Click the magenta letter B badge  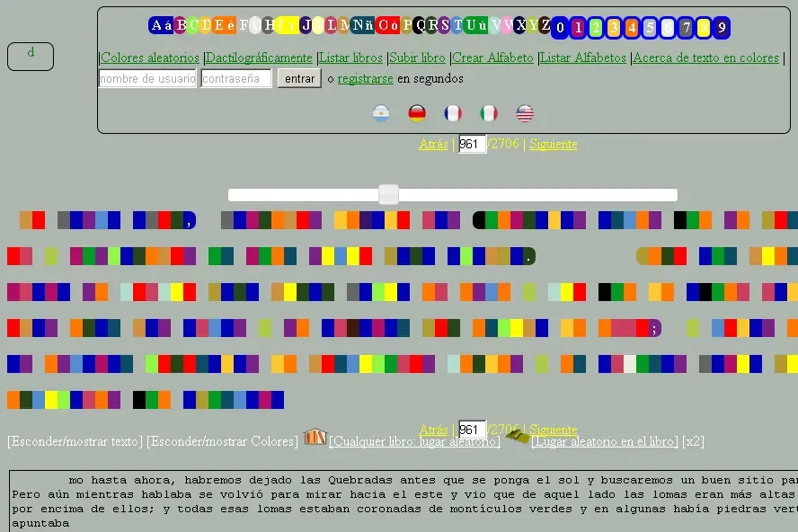pos(181,25)
